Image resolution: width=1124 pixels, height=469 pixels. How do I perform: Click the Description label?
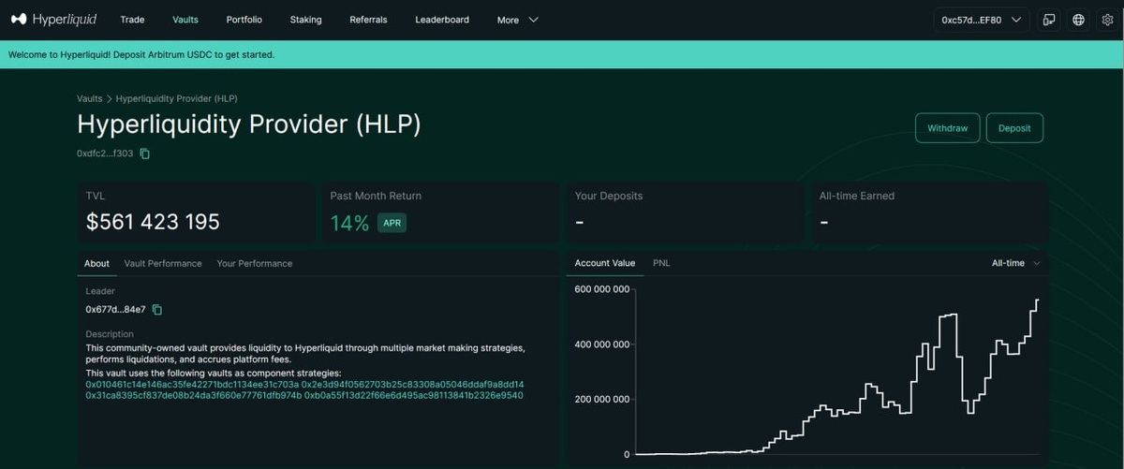point(110,334)
